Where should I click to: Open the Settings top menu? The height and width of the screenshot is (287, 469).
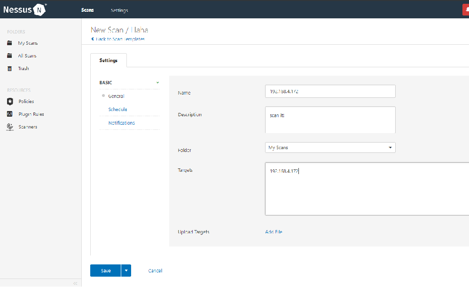119,10
